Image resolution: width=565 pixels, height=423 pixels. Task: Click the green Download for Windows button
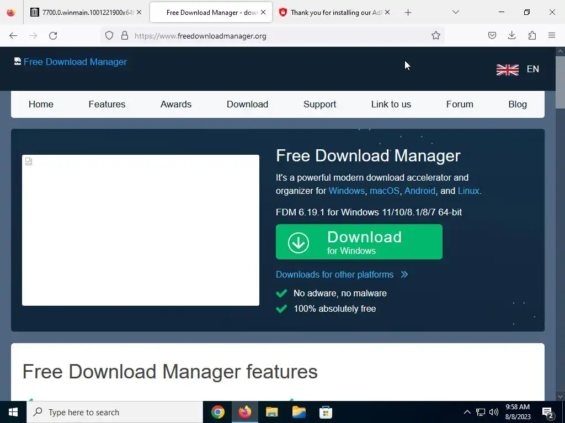coord(359,242)
